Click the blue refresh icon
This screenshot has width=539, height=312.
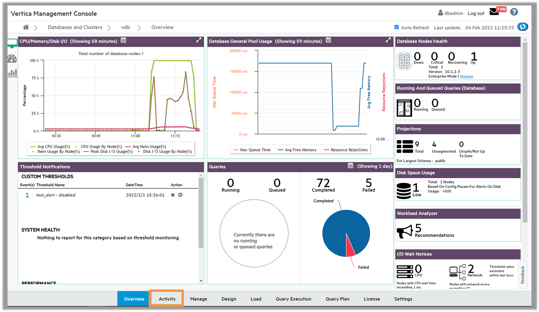522,27
